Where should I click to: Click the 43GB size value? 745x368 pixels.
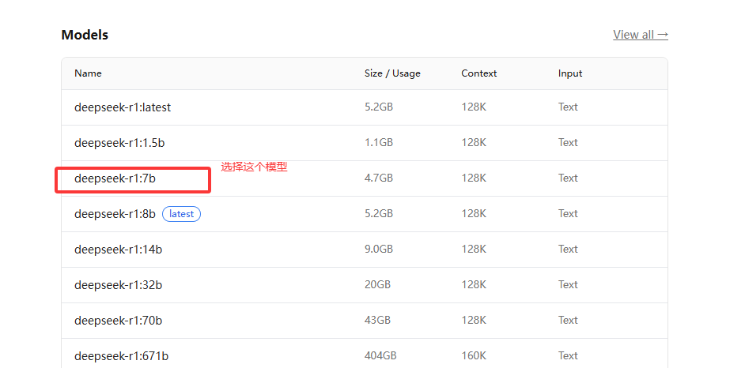point(377,320)
